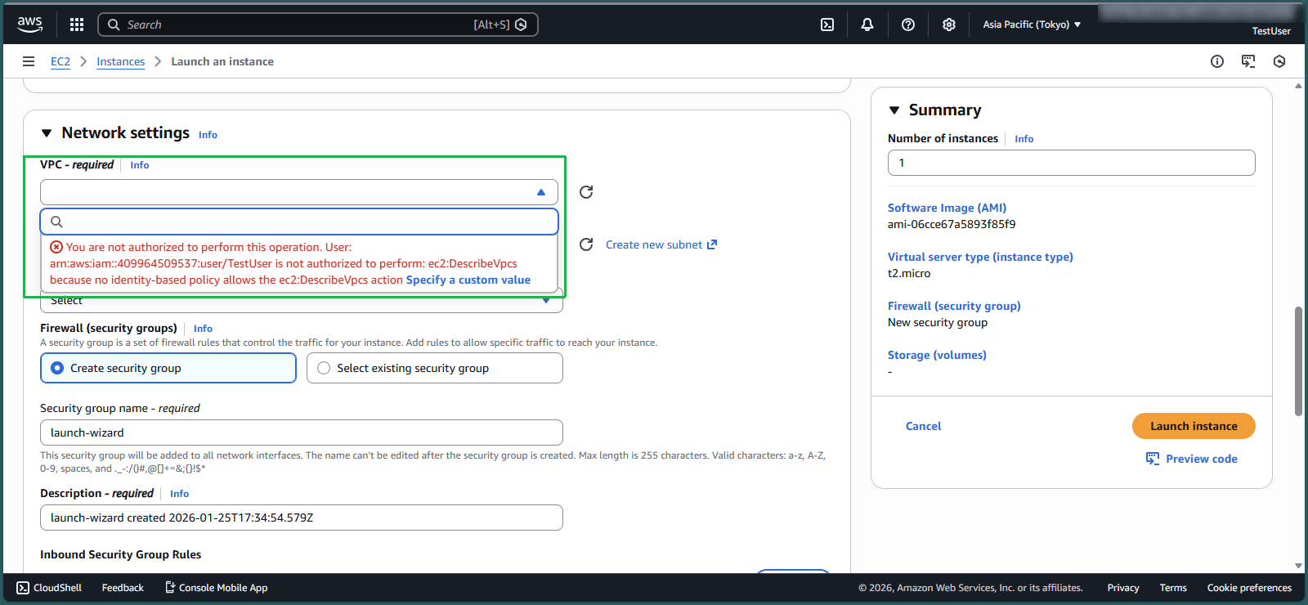The image size is (1308, 605).
Task: Collapse the Network settings section
Action: click(47, 133)
